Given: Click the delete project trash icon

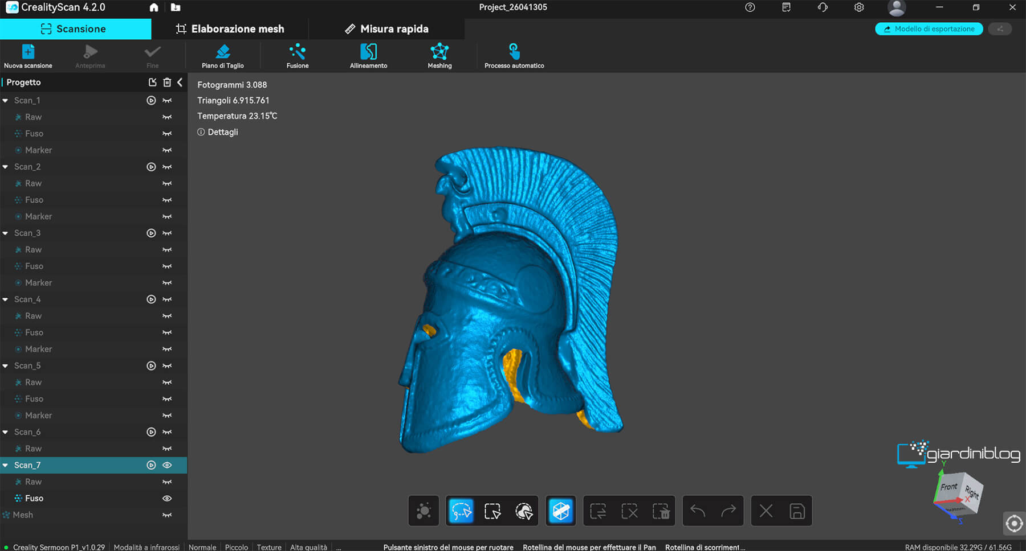Looking at the screenshot, I should click(167, 83).
